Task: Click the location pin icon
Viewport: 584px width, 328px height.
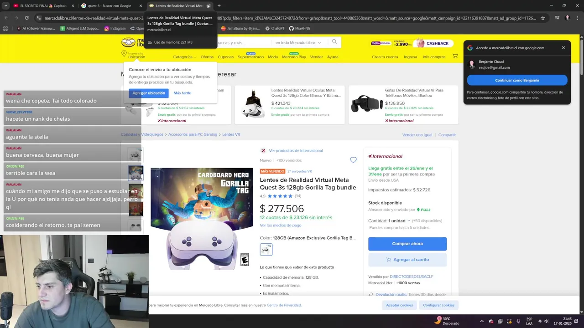Action: (x=124, y=54)
